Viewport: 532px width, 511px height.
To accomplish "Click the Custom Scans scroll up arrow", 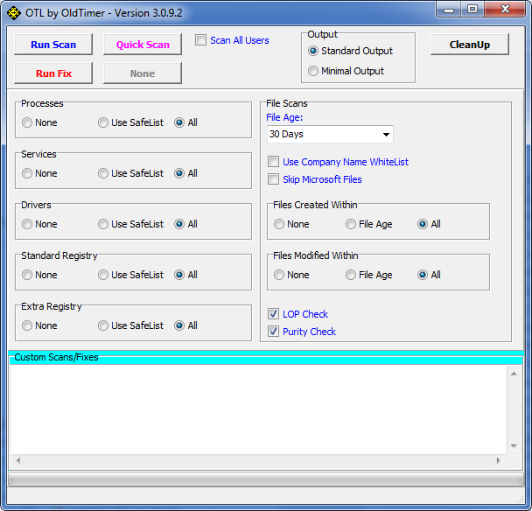I will [514, 374].
